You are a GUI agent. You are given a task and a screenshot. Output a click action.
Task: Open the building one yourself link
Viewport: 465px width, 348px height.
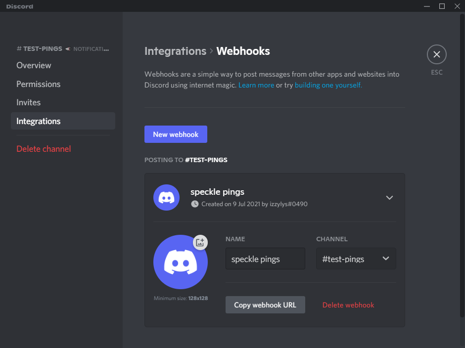coord(328,85)
